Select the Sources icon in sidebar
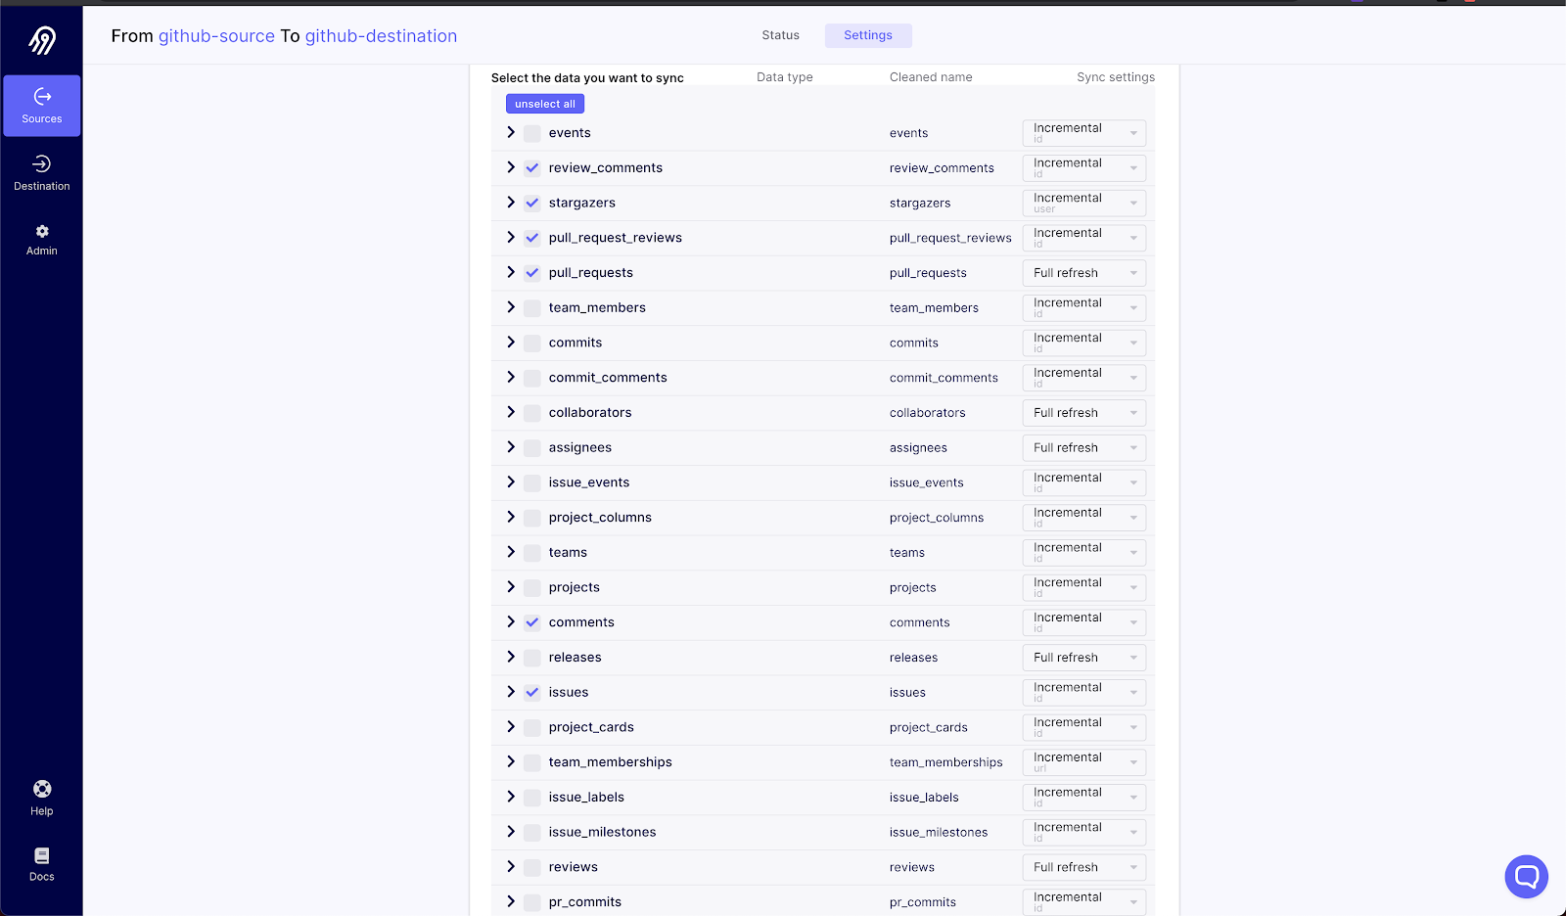The image size is (1566, 916). coord(41,106)
